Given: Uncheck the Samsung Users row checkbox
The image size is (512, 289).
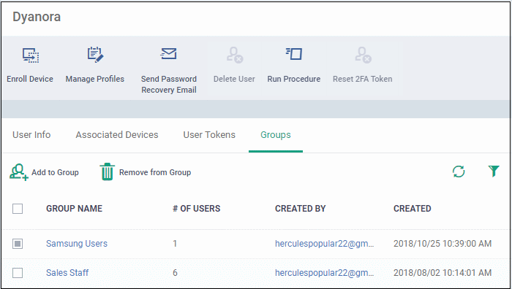Looking at the screenshot, I should coord(18,243).
